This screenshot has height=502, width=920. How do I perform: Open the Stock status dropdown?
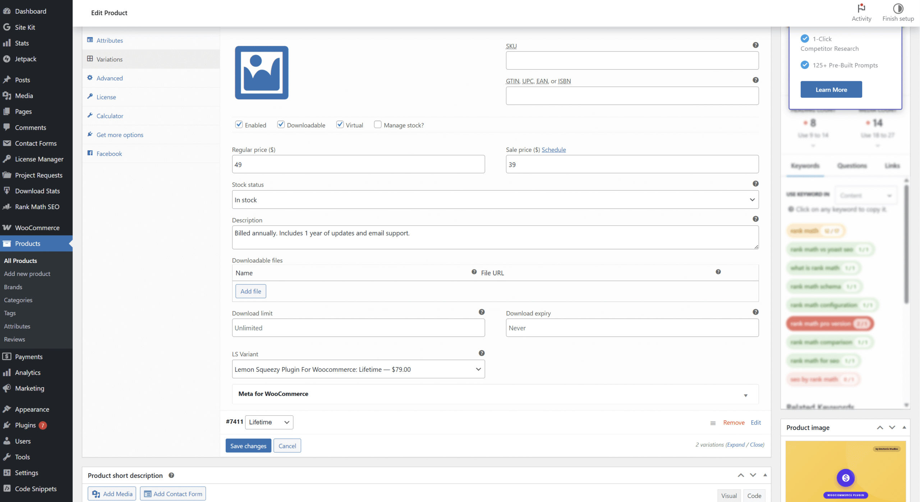pyautogui.click(x=495, y=200)
